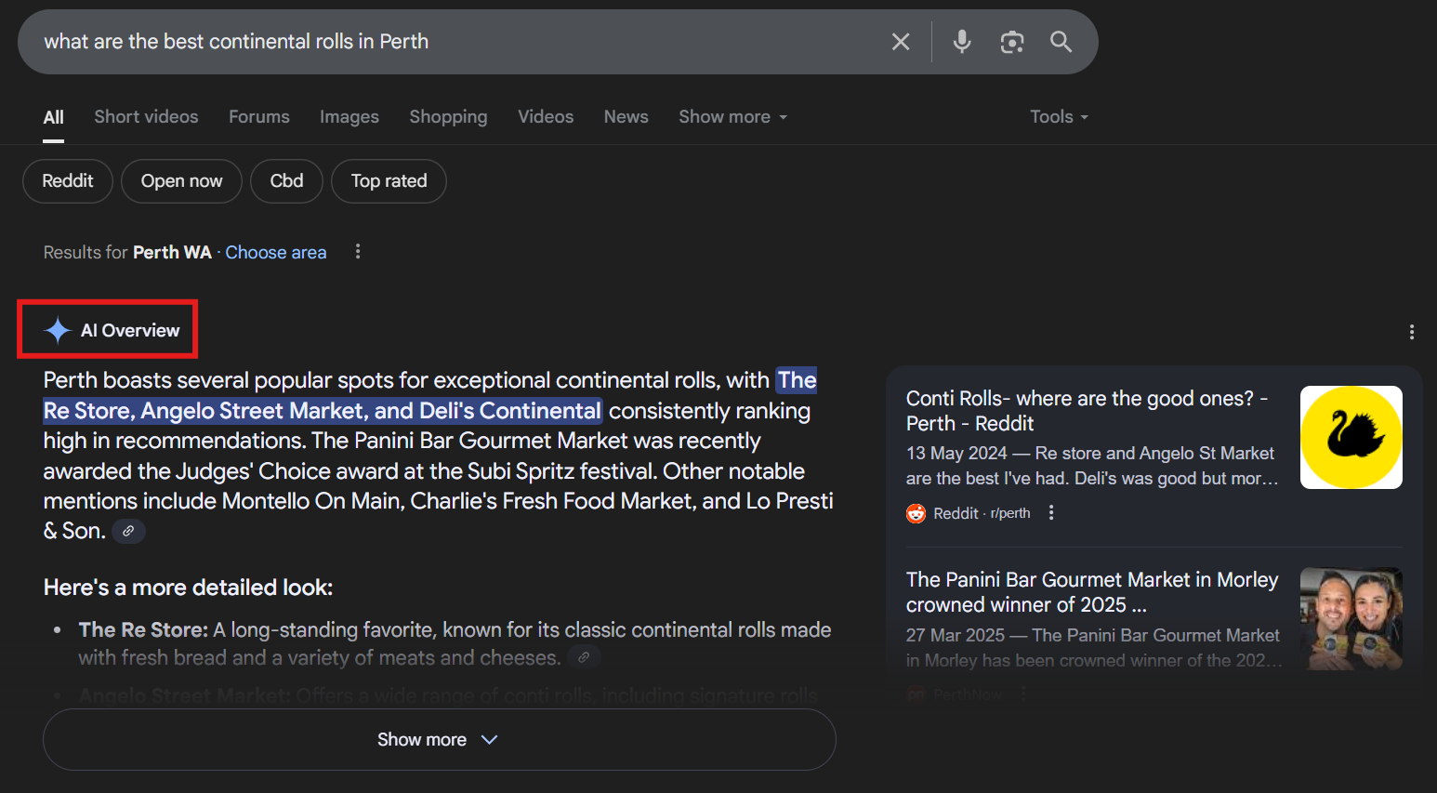Viewport: 1437px width, 793px height.
Task: Click the magnifying glass search icon
Action: point(1061,42)
